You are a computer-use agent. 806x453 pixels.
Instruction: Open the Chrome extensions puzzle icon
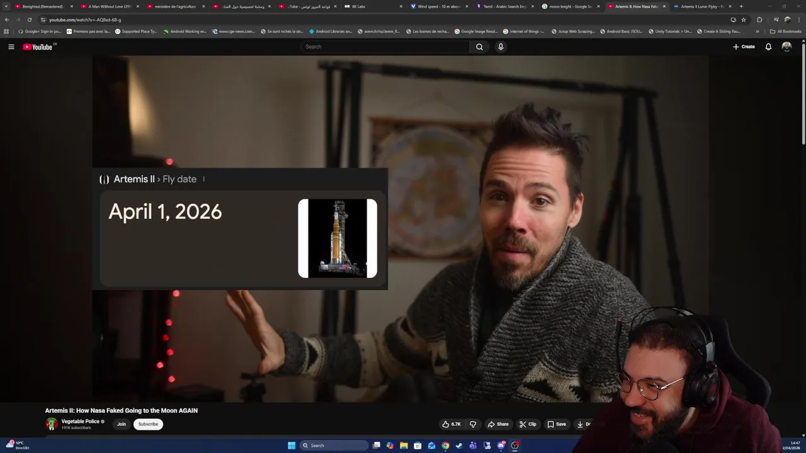pyautogui.click(x=759, y=20)
